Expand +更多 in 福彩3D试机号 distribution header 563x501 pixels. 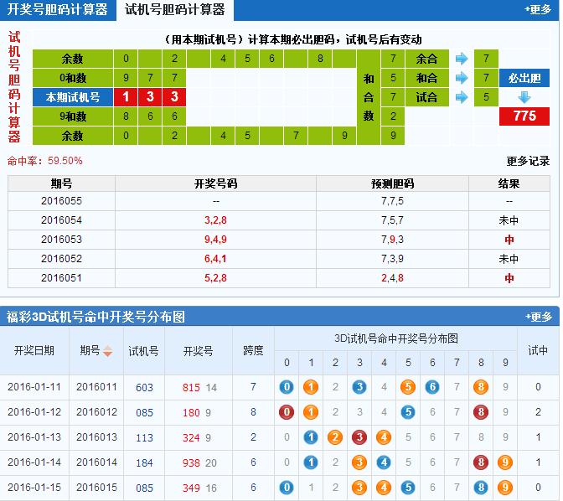point(538,317)
